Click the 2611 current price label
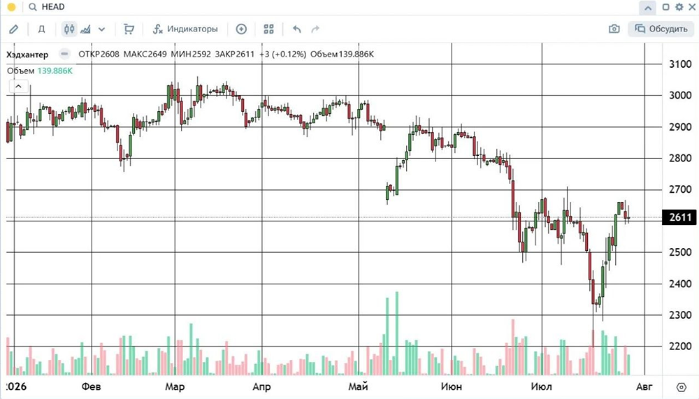Image resolution: width=699 pixels, height=399 pixels. pyautogui.click(x=680, y=217)
